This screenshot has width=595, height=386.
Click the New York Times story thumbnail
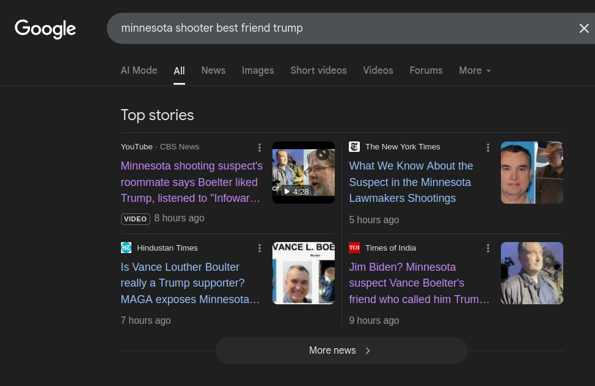click(x=532, y=173)
